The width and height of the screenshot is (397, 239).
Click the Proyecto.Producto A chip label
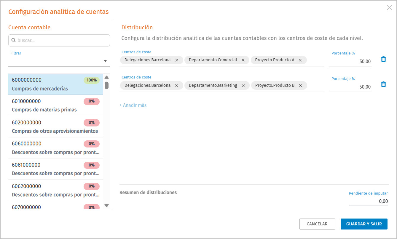pos(275,60)
